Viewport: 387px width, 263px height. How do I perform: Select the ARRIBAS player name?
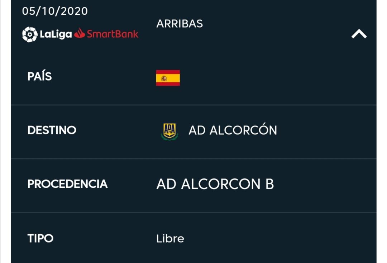tap(180, 24)
